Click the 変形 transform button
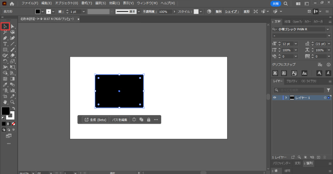Image resolution: width=333 pixels, height=174 pixels. coord(247,11)
